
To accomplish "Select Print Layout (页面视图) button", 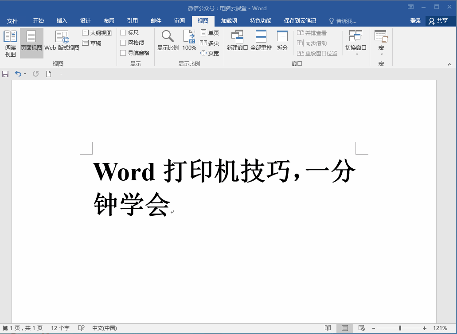I will pos(31,43).
